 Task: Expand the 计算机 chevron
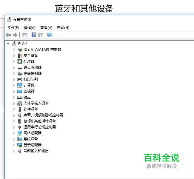point(14,85)
